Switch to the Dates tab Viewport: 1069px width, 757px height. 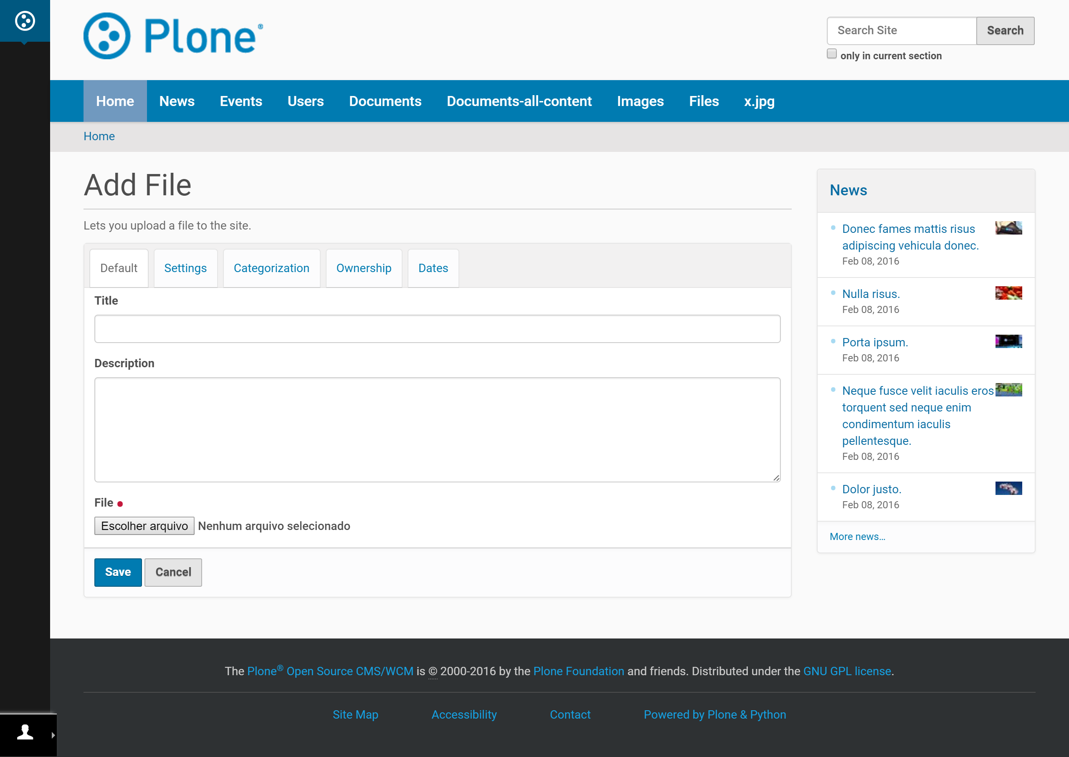(433, 268)
